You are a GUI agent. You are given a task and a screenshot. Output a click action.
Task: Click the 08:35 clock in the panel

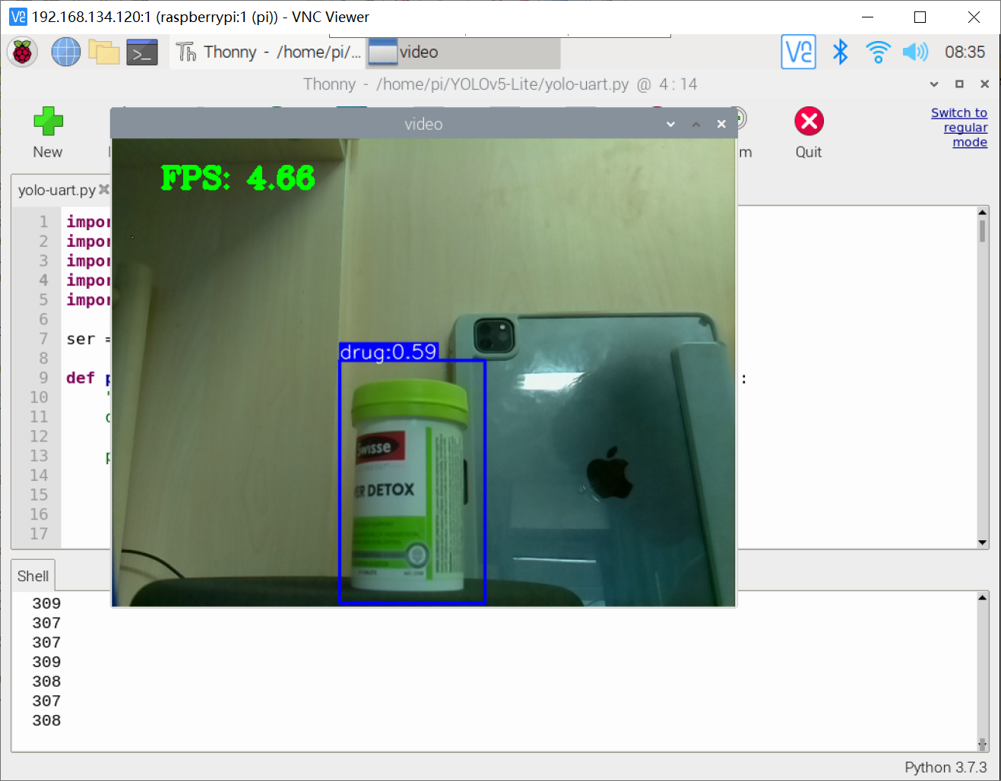(965, 52)
